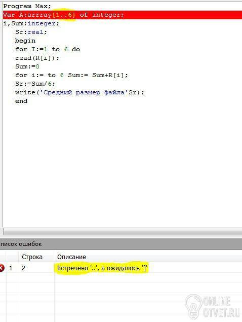This screenshot has width=242, height=322.
Task: Click the "Sr:real;" declaration
Action: coord(31,32)
